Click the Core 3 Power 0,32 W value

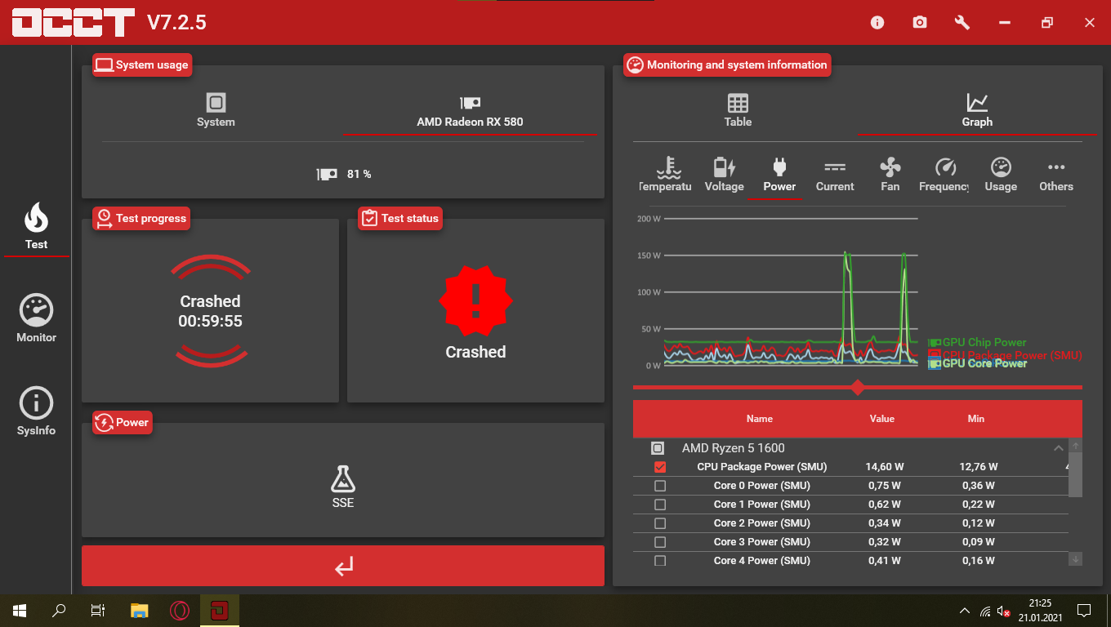(x=885, y=542)
